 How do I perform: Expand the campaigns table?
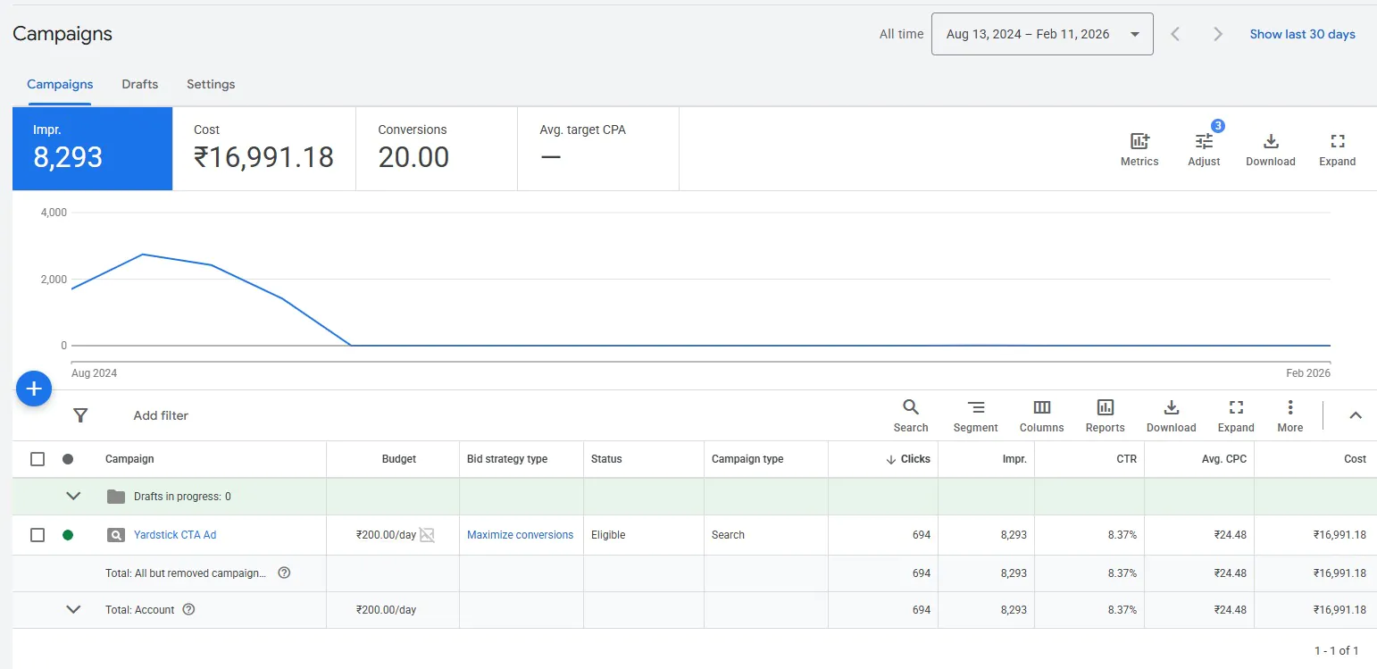pos(1236,416)
